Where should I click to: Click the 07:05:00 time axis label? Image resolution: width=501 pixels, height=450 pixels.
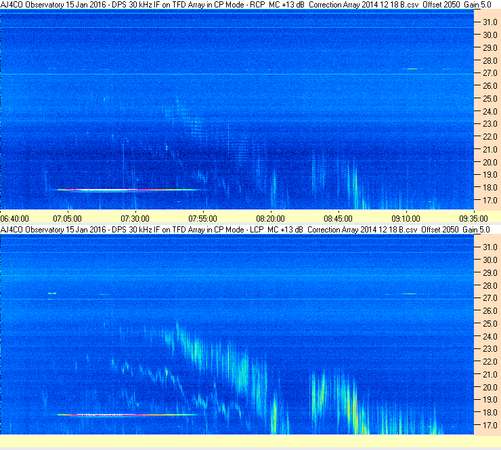pyautogui.click(x=68, y=219)
